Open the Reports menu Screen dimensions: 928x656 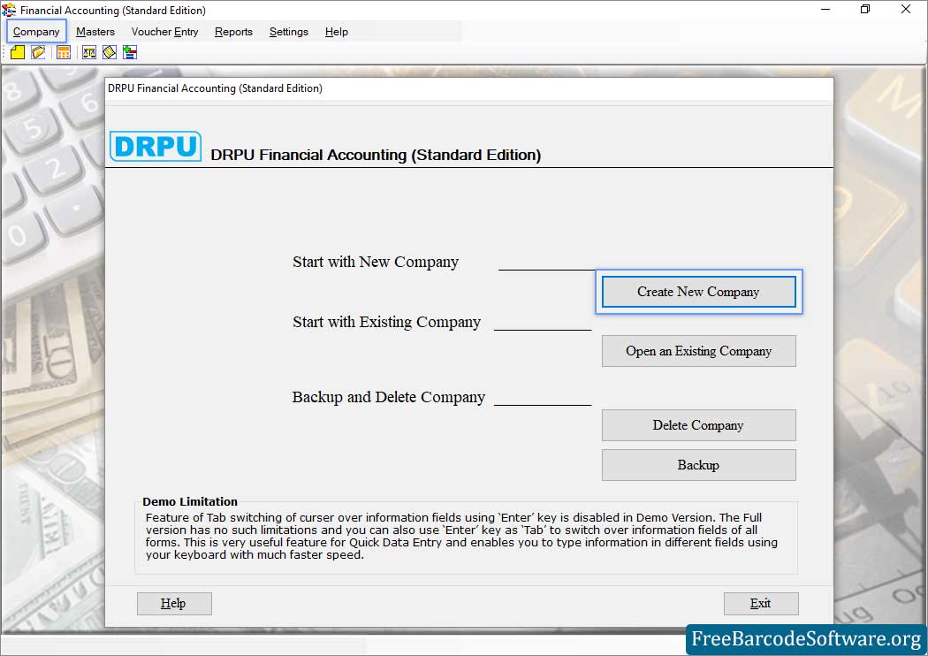[x=233, y=31]
